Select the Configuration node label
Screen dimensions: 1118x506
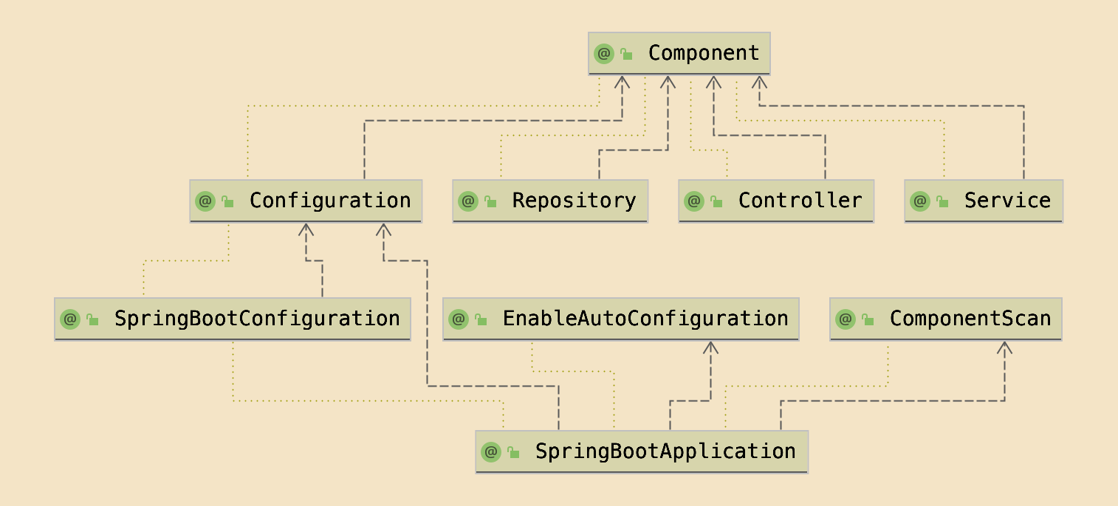coord(330,201)
